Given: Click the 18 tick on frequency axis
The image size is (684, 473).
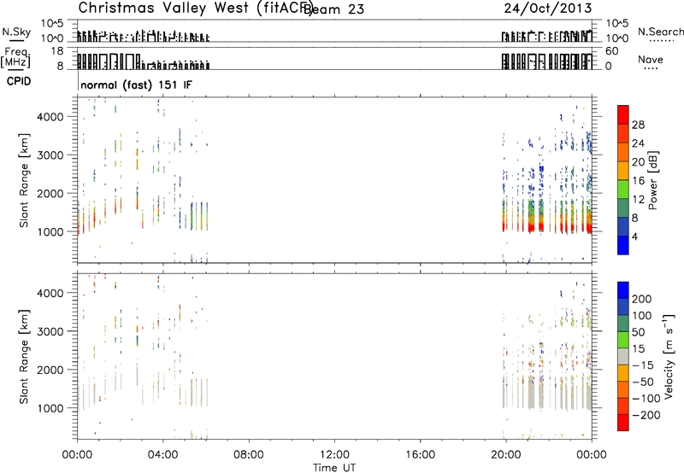Looking at the screenshot, I should pos(57,51).
